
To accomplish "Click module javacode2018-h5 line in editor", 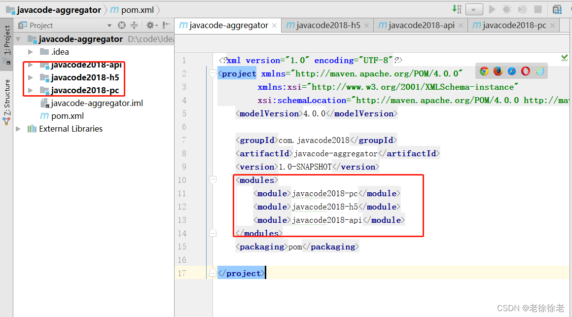I will [327, 207].
